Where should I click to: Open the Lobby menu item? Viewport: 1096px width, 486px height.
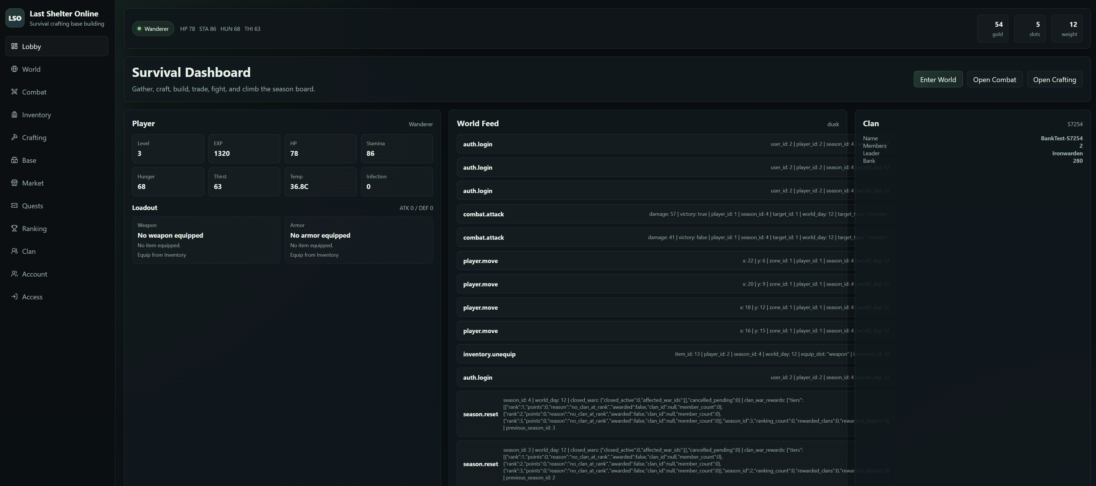57,46
